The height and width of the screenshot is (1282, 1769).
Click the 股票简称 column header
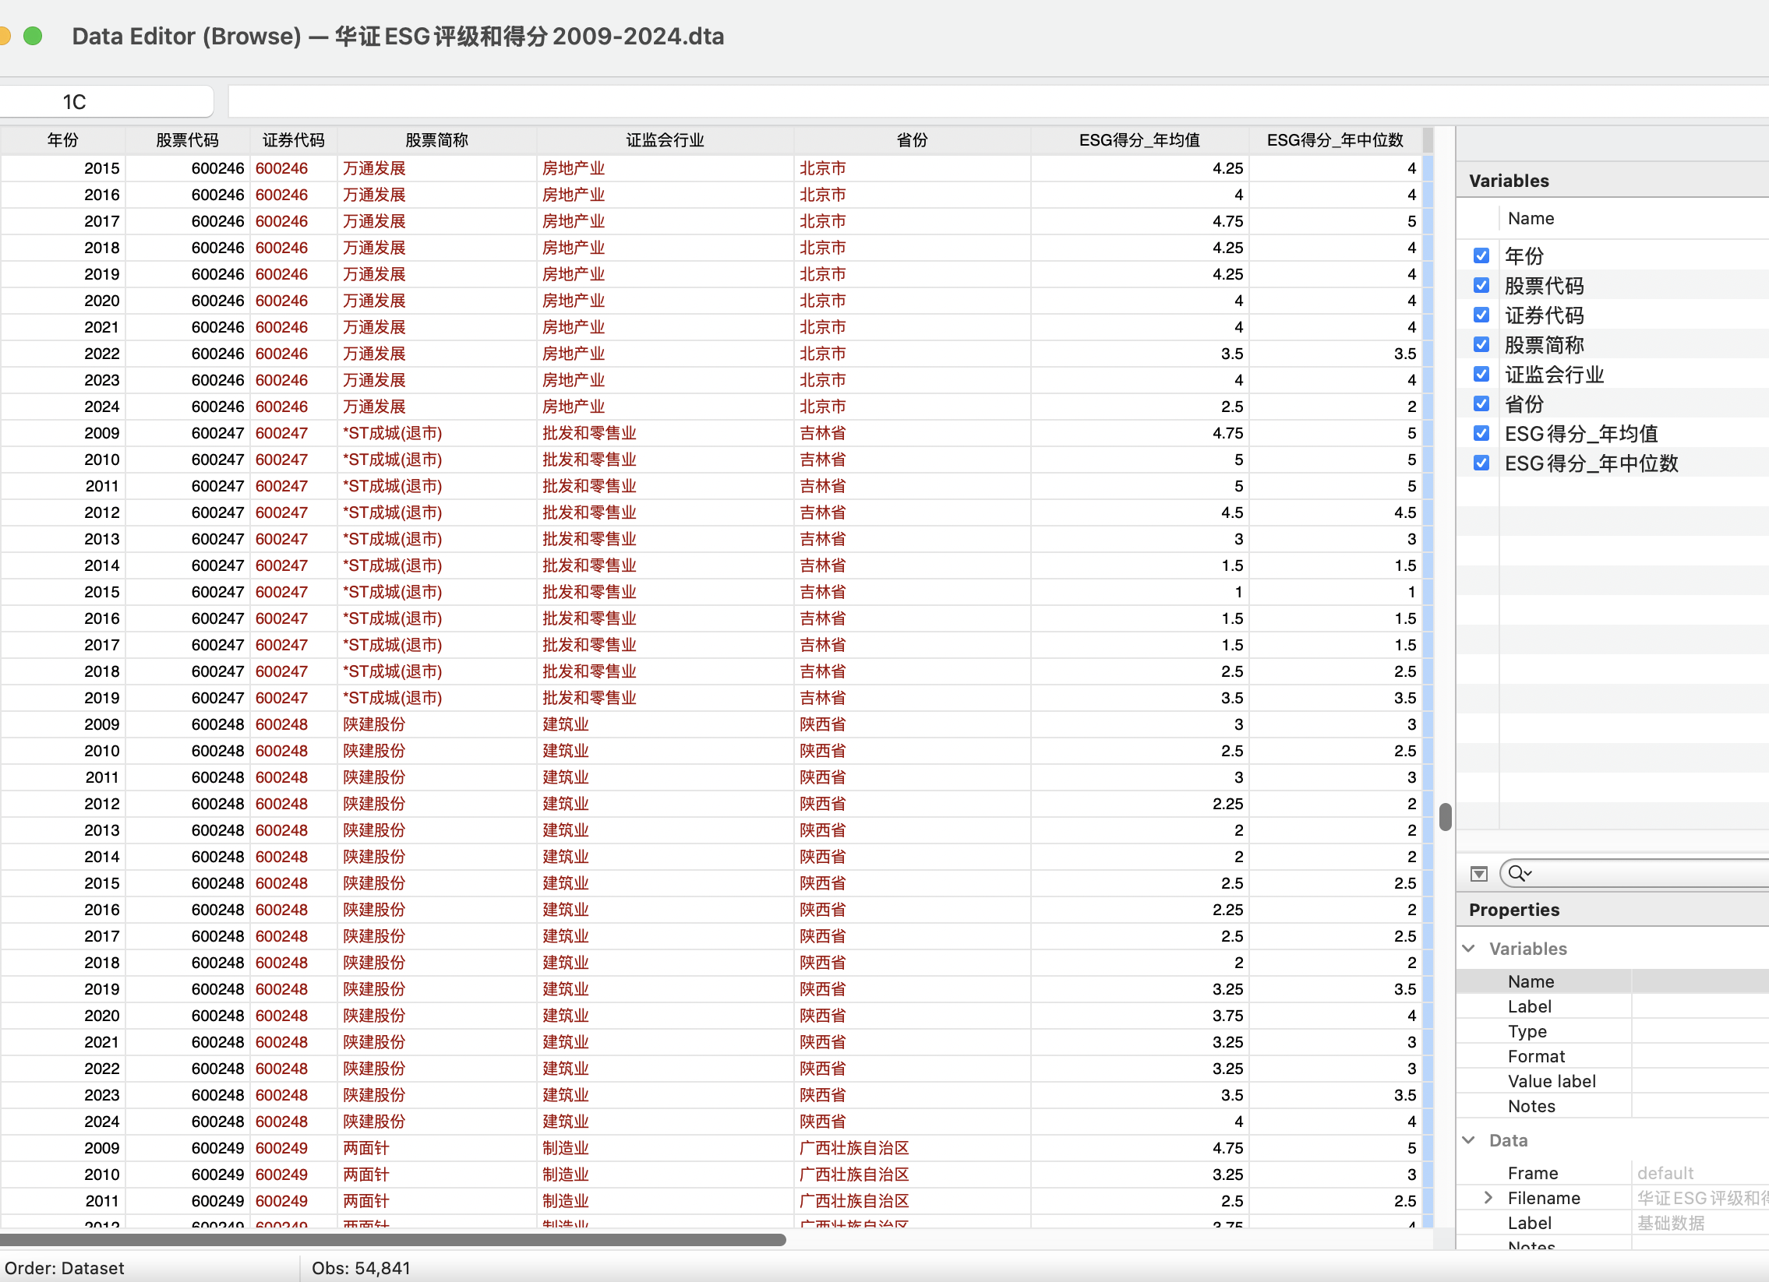pyautogui.click(x=436, y=140)
